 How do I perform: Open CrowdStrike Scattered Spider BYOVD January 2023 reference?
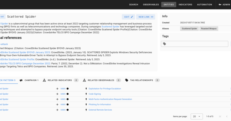[x=25, y=52]
